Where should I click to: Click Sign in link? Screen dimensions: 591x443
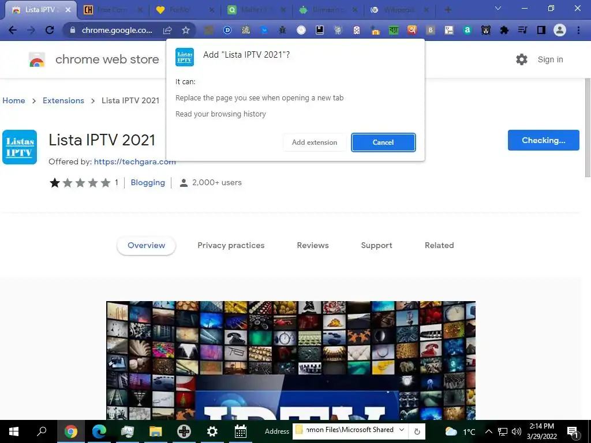point(550,59)
